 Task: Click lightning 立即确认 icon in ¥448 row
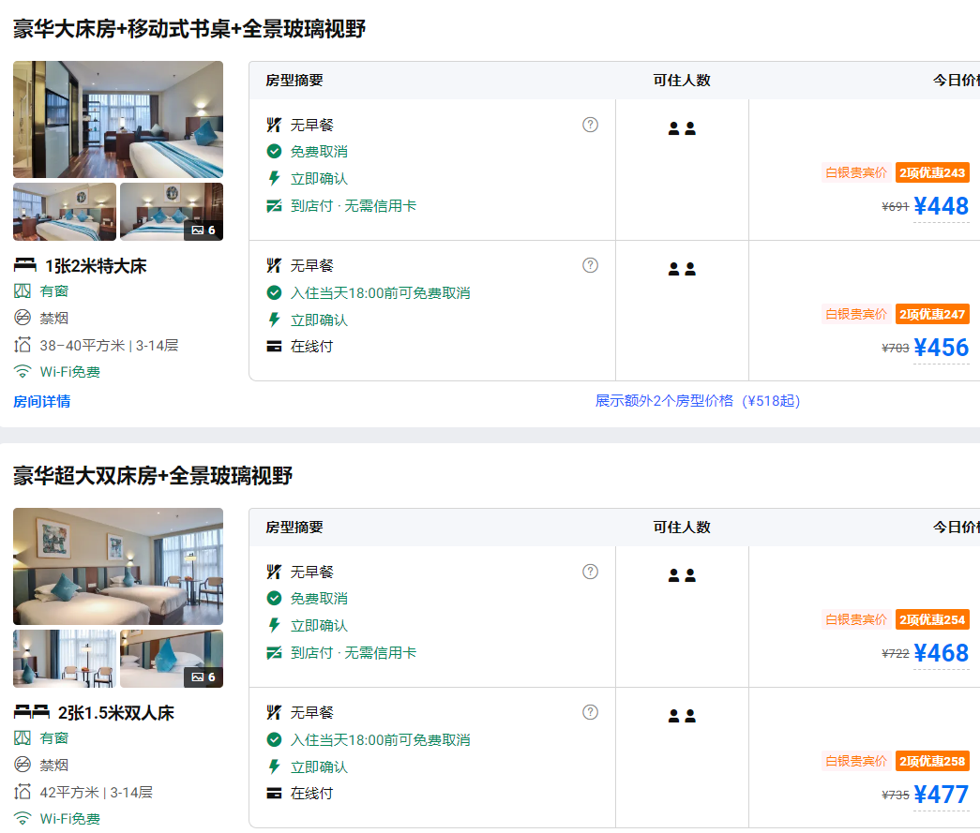tap(274, 179)
